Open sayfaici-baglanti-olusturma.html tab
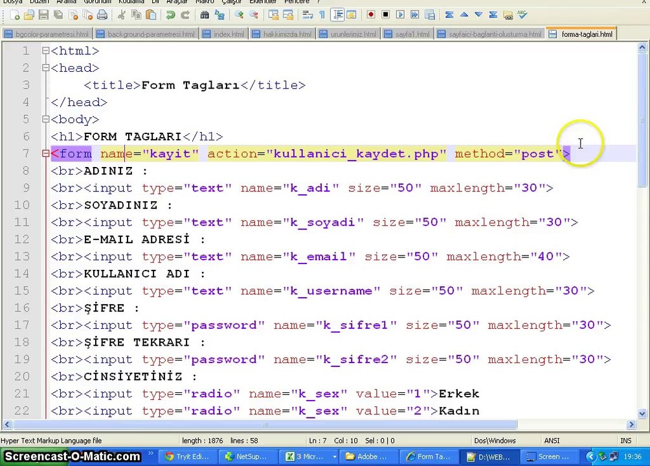This screenshot has width=650, height=466. point(490,34)
